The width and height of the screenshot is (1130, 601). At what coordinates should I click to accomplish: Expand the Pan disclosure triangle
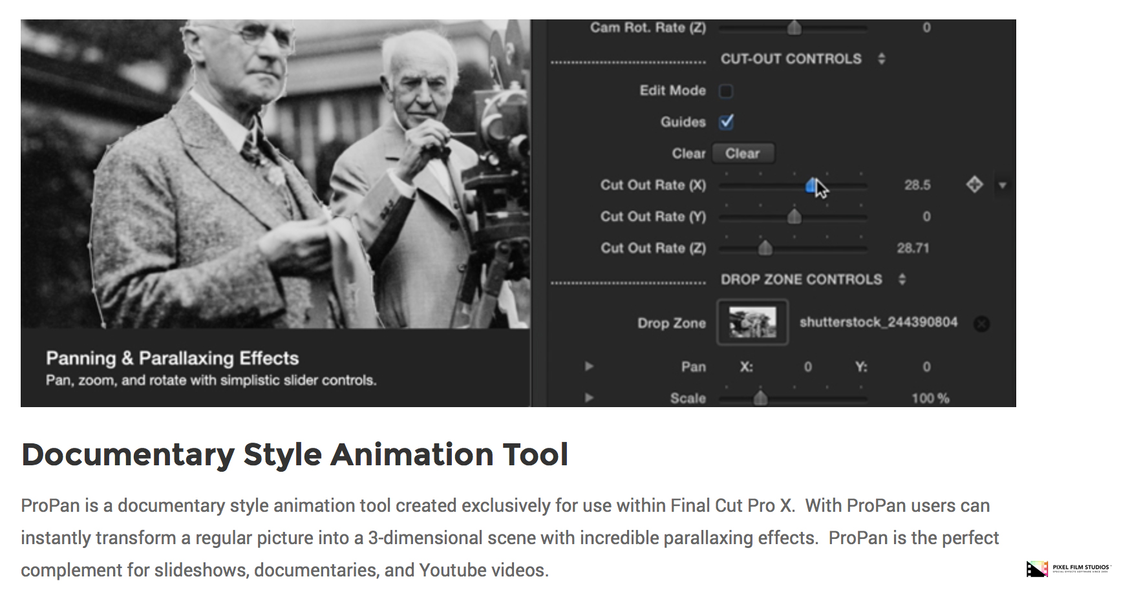click(589, 366)
